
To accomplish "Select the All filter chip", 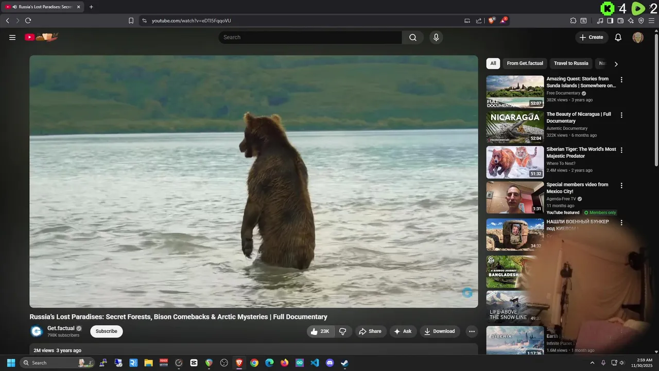I will 493,63.
